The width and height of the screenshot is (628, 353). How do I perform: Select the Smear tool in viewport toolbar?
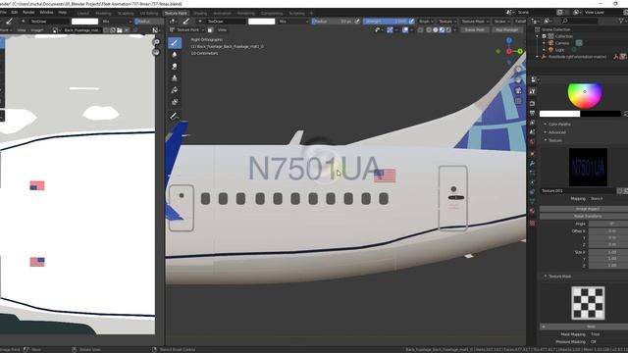point(175,67)
